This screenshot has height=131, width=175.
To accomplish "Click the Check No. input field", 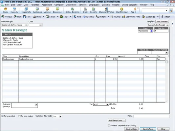I will (x=144, y=52).
